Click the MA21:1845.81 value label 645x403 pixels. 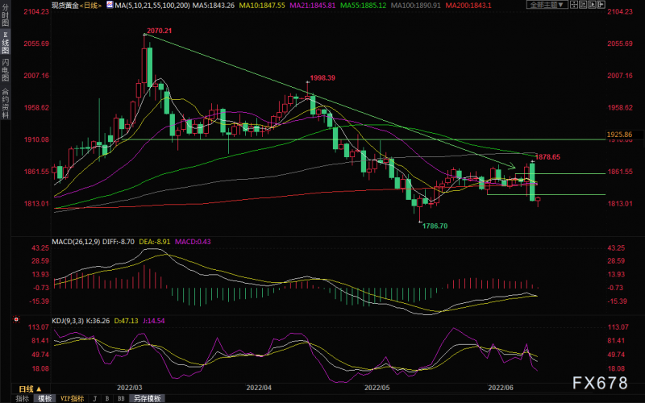313,6
